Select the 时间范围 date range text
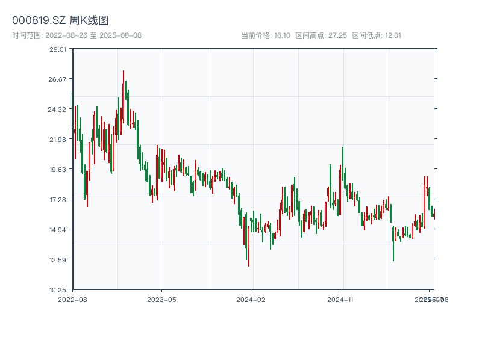The height and width of the screenshot is (361, 482). point(77,35)
